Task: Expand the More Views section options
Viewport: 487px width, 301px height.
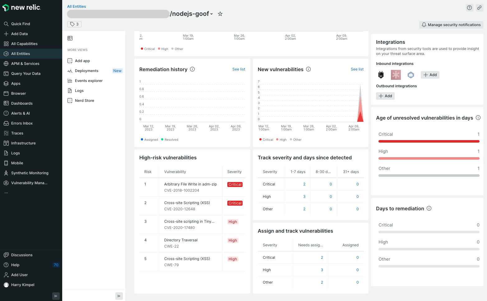Action: pyautogui.click(x=77, y=50)
